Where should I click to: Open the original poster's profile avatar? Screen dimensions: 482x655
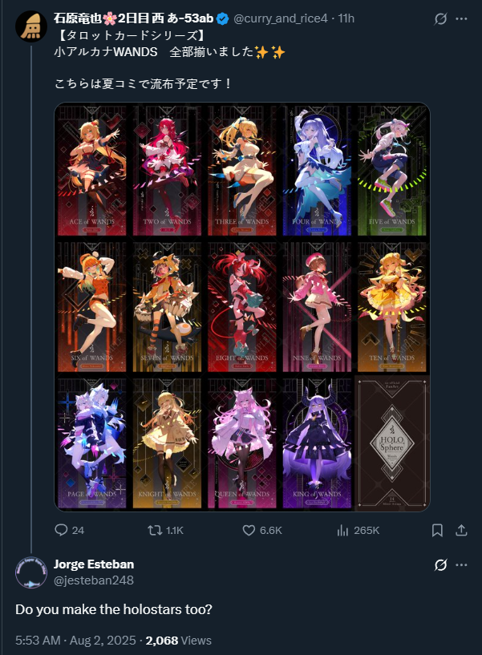point(31,26)
